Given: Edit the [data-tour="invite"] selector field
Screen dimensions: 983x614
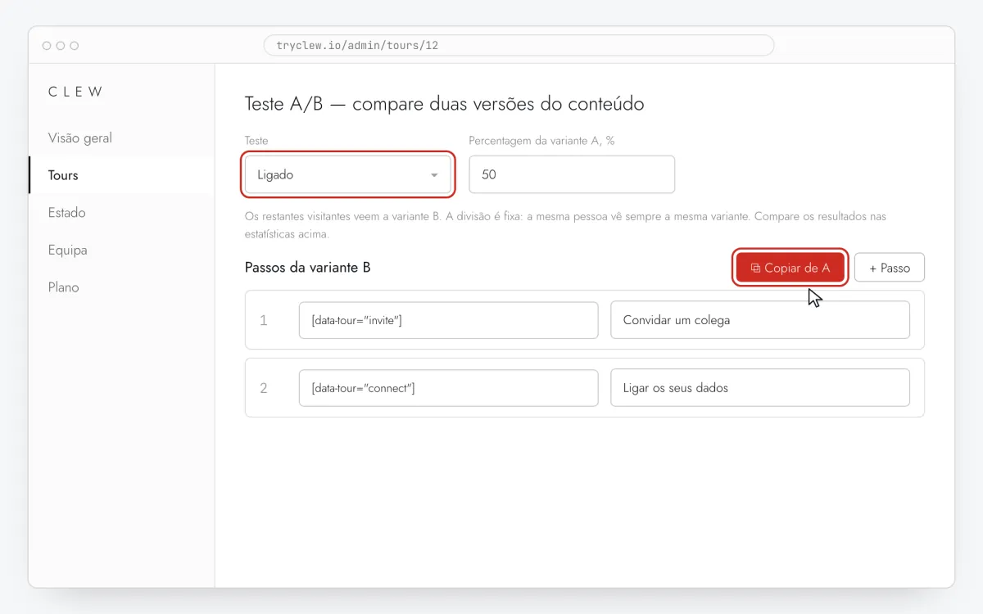Looking at the screenshot, I should pos(449,320).
